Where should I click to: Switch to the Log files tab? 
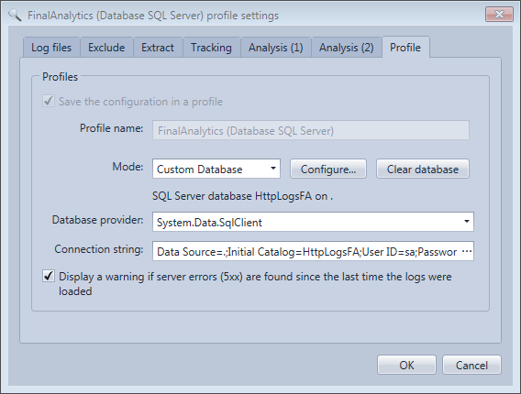[x=51, y=48]
